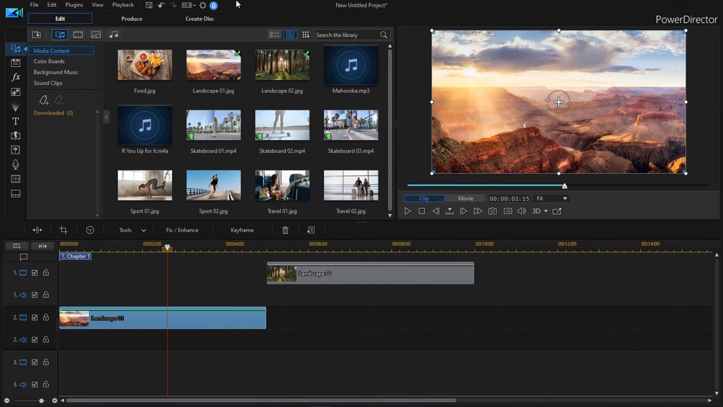
Task: Click the crop tool icon
Action: (64, 230)
